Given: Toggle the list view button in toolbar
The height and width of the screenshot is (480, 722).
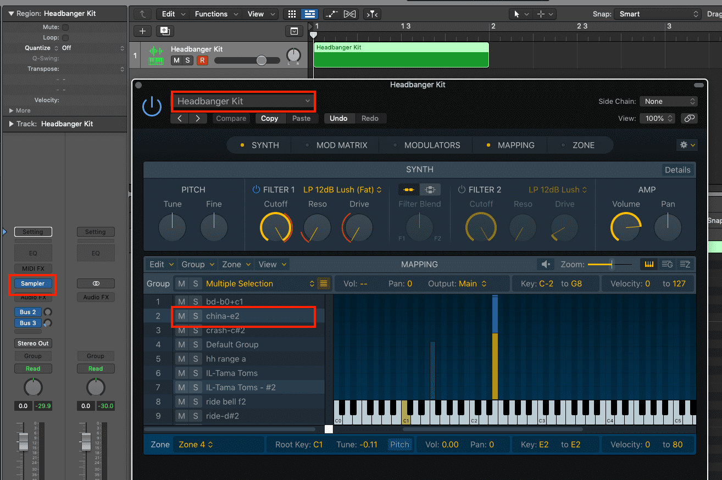Looking at the screenshot, I should pos(309,14).
